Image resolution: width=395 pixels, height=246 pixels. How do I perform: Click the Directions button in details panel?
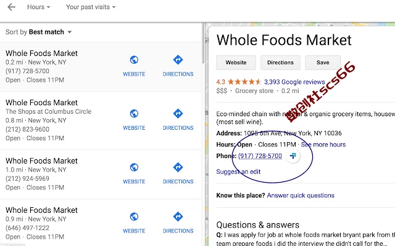pyautogui.click(x=280, y=63)
